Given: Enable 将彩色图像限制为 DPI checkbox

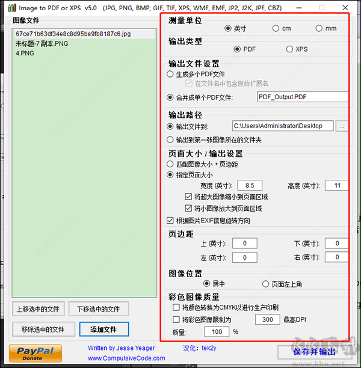Looking at the screenshot, I should tap(176, 319).
